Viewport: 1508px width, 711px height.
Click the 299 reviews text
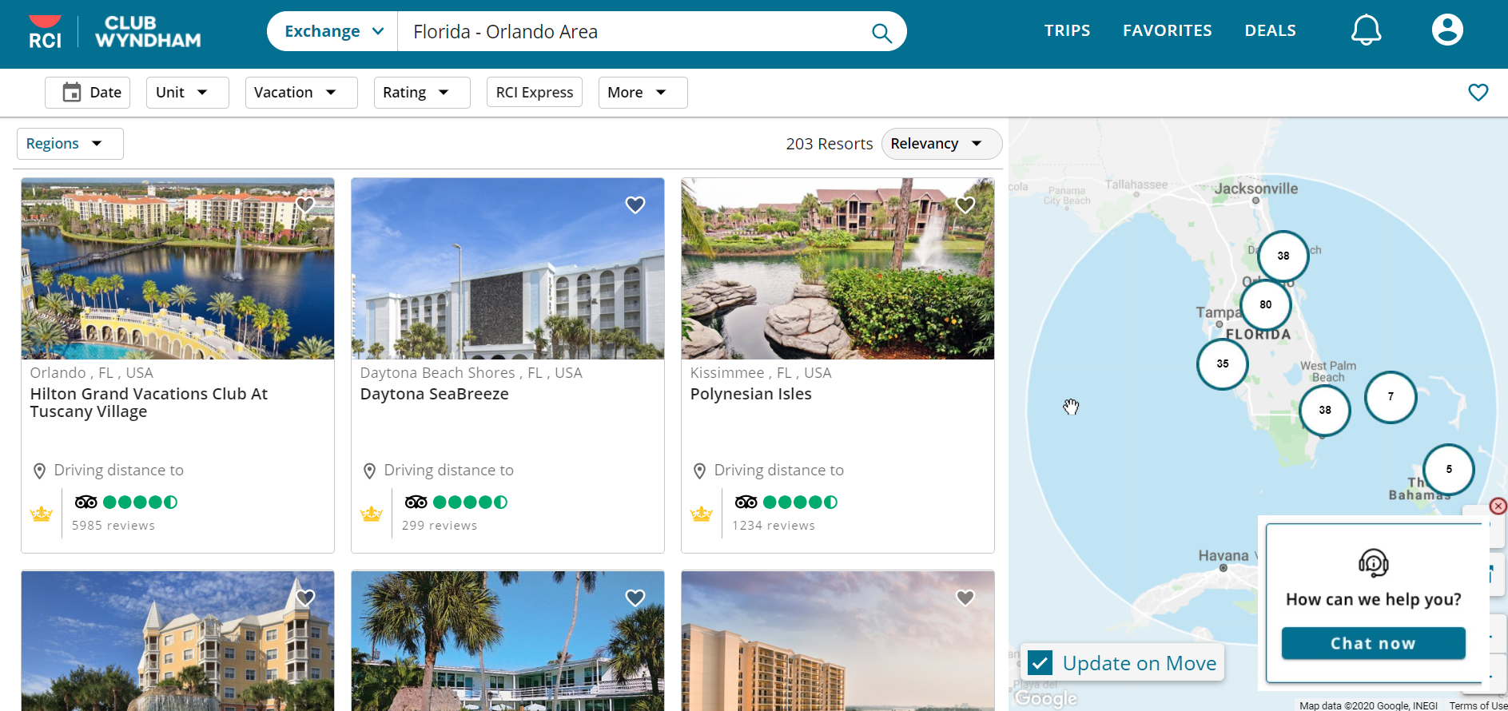440,526
